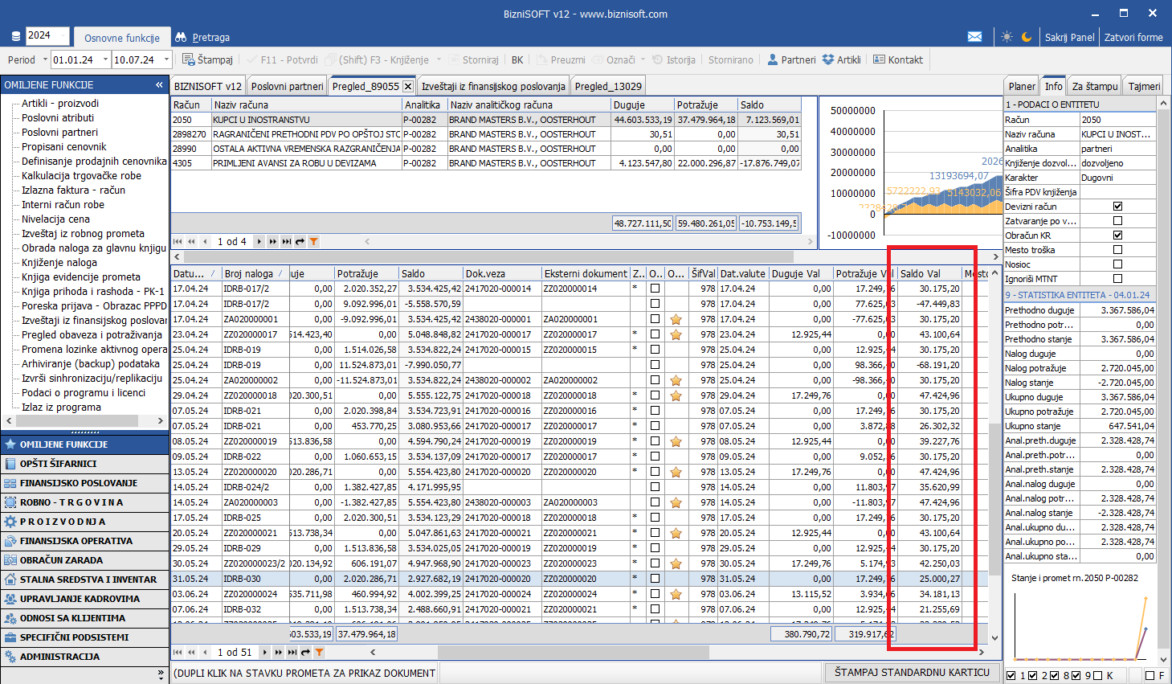Switch to dark theme with moon icon
1172x684 pixels.
1027,37
